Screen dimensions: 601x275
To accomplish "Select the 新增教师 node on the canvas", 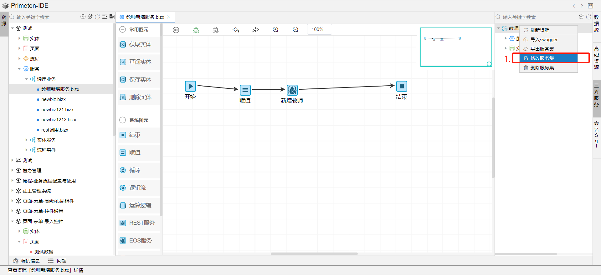I will (x=292, y=90).
